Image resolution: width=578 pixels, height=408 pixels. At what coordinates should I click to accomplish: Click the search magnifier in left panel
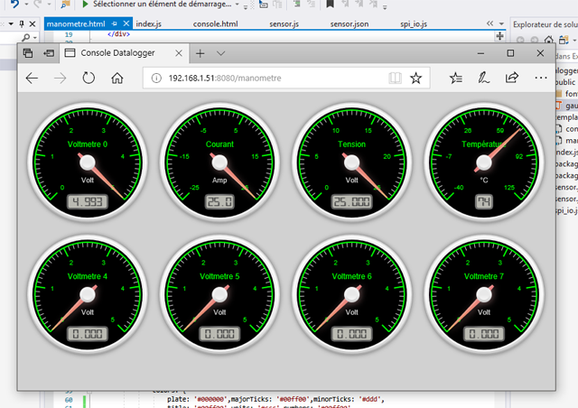[26, 37]
